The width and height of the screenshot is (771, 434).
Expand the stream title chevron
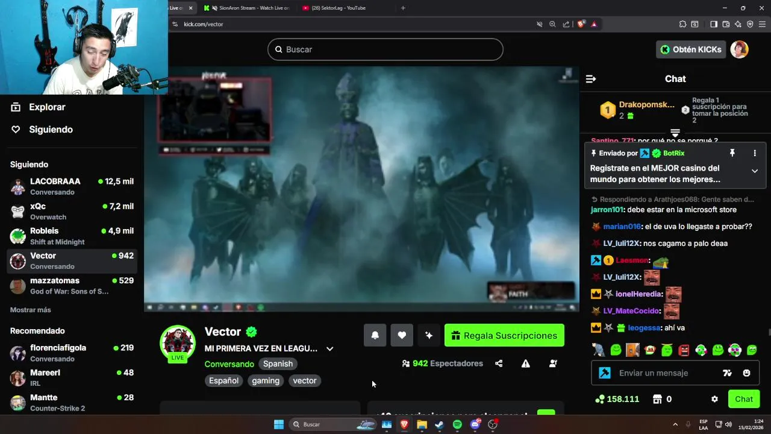pyautogui.click(x=329, y=348)
